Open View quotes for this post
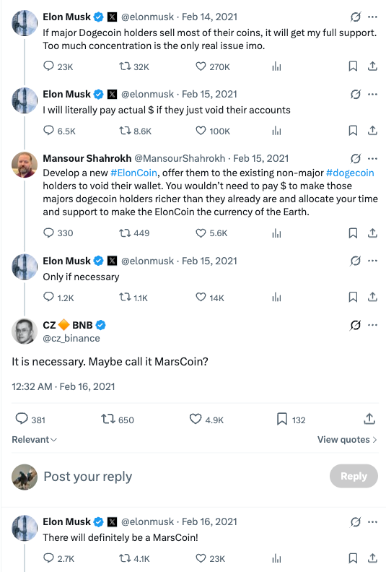Viewport: 386px width, 572px height. (347, 440)
